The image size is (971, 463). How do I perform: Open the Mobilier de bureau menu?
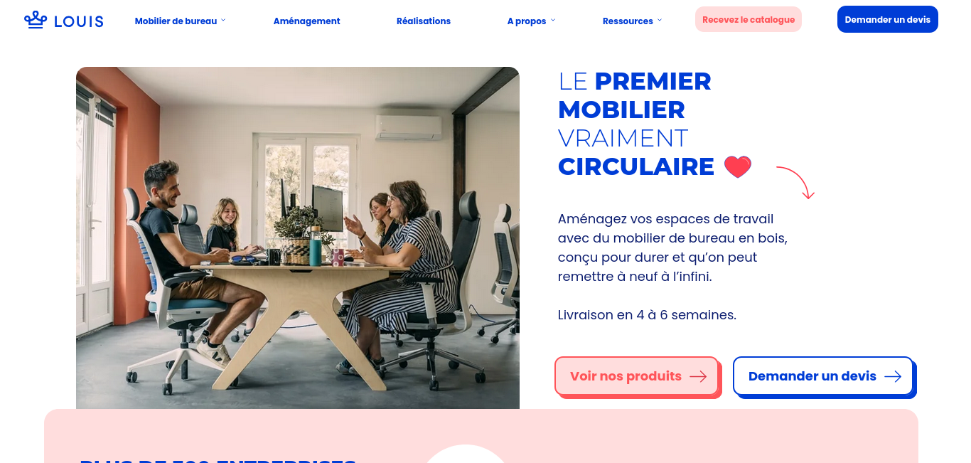176,21
